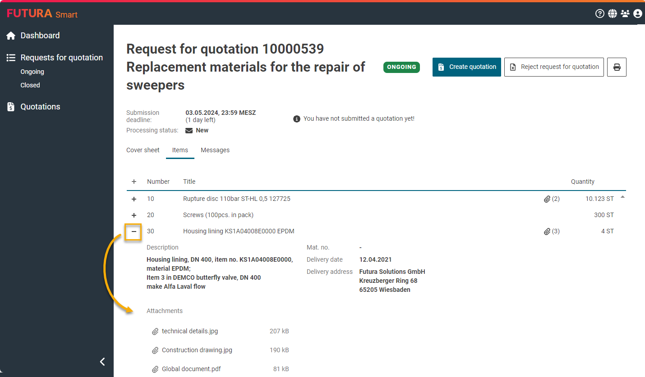645x377 pixels.
Task: Open the technical details.jpg attachment
Action: point(189,331)
